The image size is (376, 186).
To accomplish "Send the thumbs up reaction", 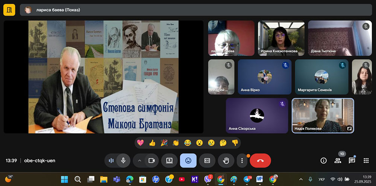I will tap(152, 143).
